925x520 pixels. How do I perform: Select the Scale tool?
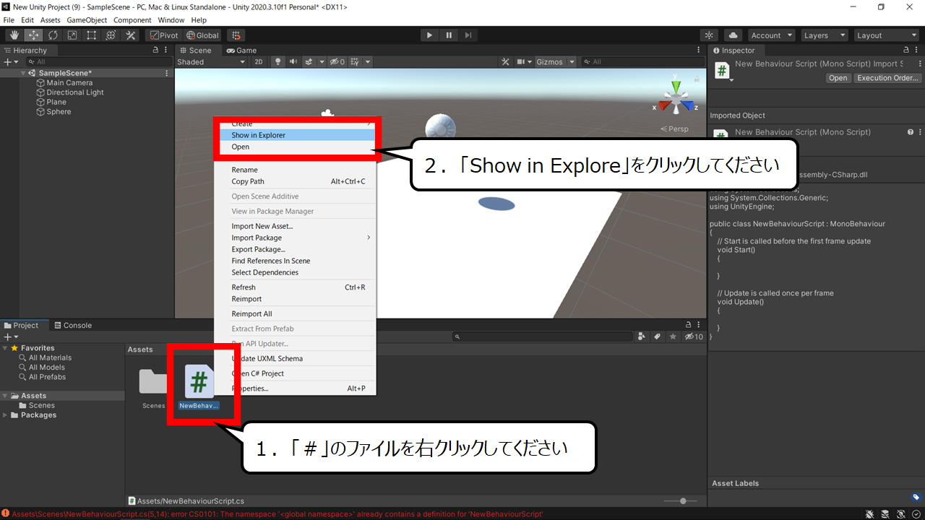coord(72,35)
